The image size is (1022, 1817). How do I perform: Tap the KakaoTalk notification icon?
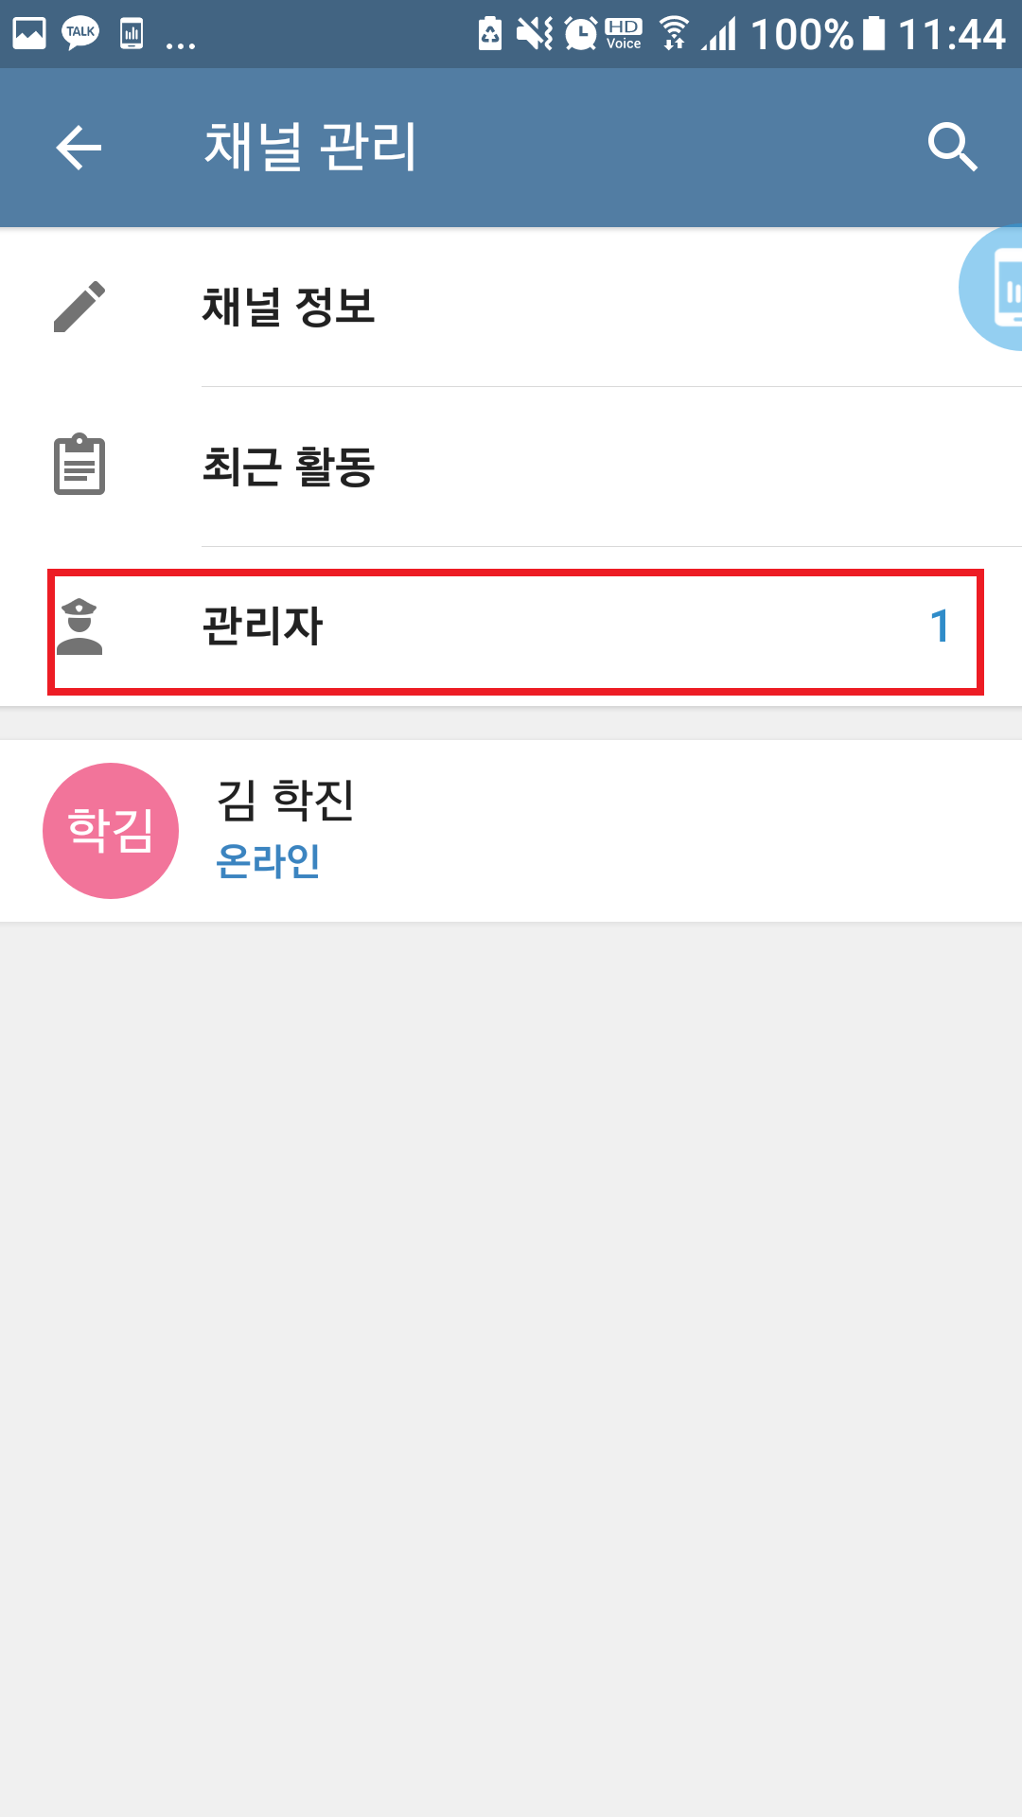pos(80,34)
